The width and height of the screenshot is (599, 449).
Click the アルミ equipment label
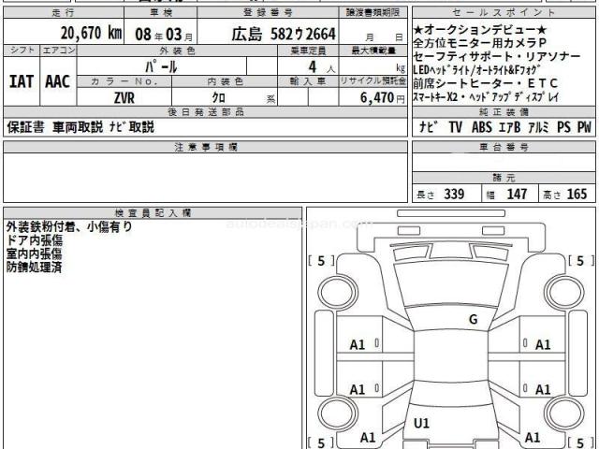tap(540, 126)
